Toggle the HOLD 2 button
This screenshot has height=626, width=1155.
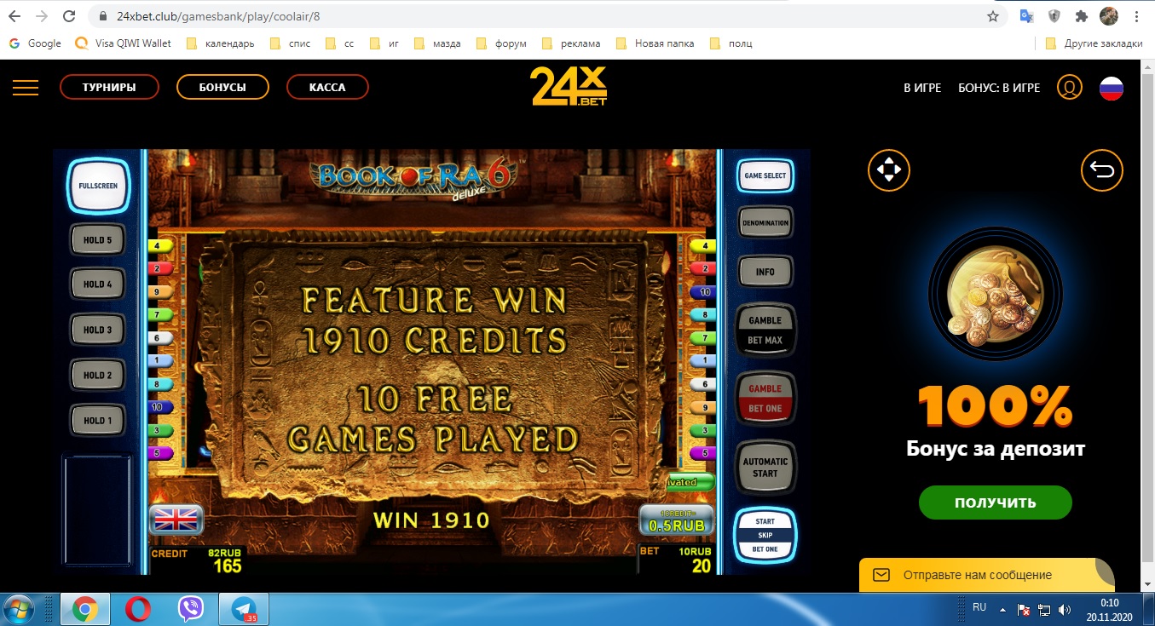97,375
